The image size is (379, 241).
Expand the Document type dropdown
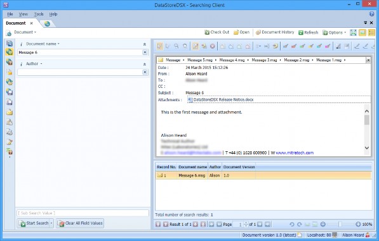[25, 32]
